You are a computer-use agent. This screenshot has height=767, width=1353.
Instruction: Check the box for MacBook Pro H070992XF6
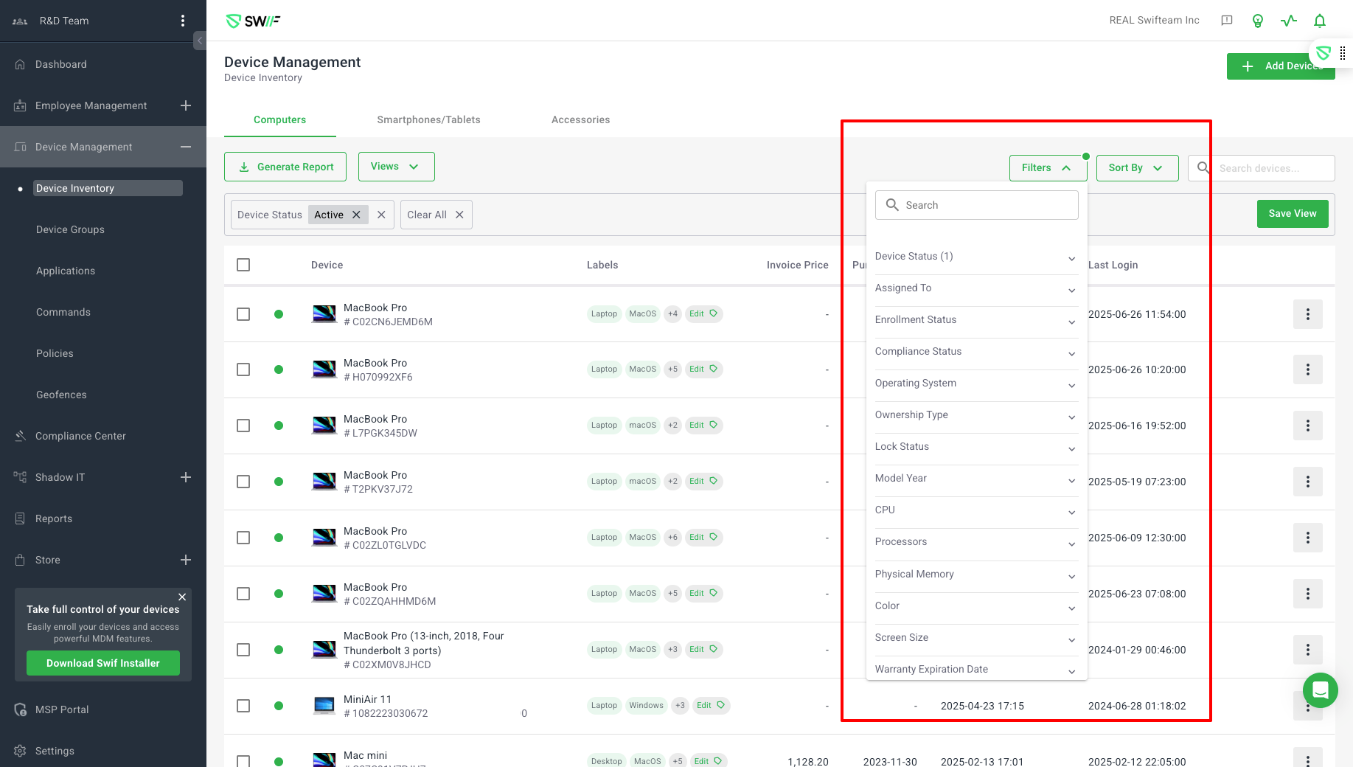pyautogui.click(x=243, y=369)
